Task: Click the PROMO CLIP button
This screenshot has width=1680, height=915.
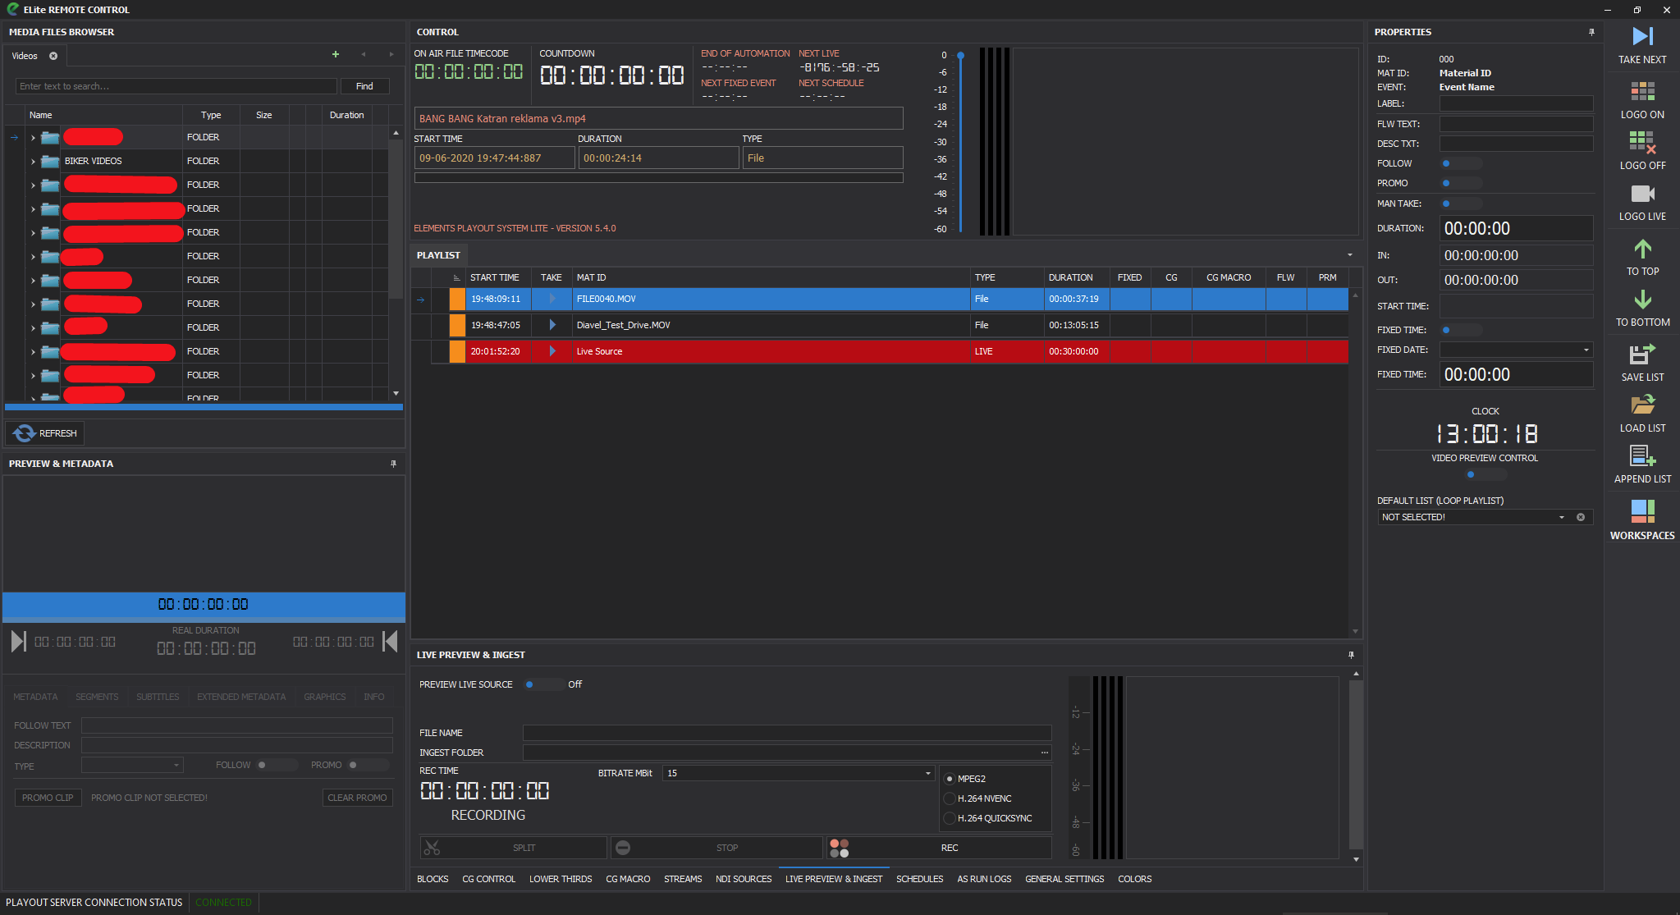Action: (x=48, y=798)
